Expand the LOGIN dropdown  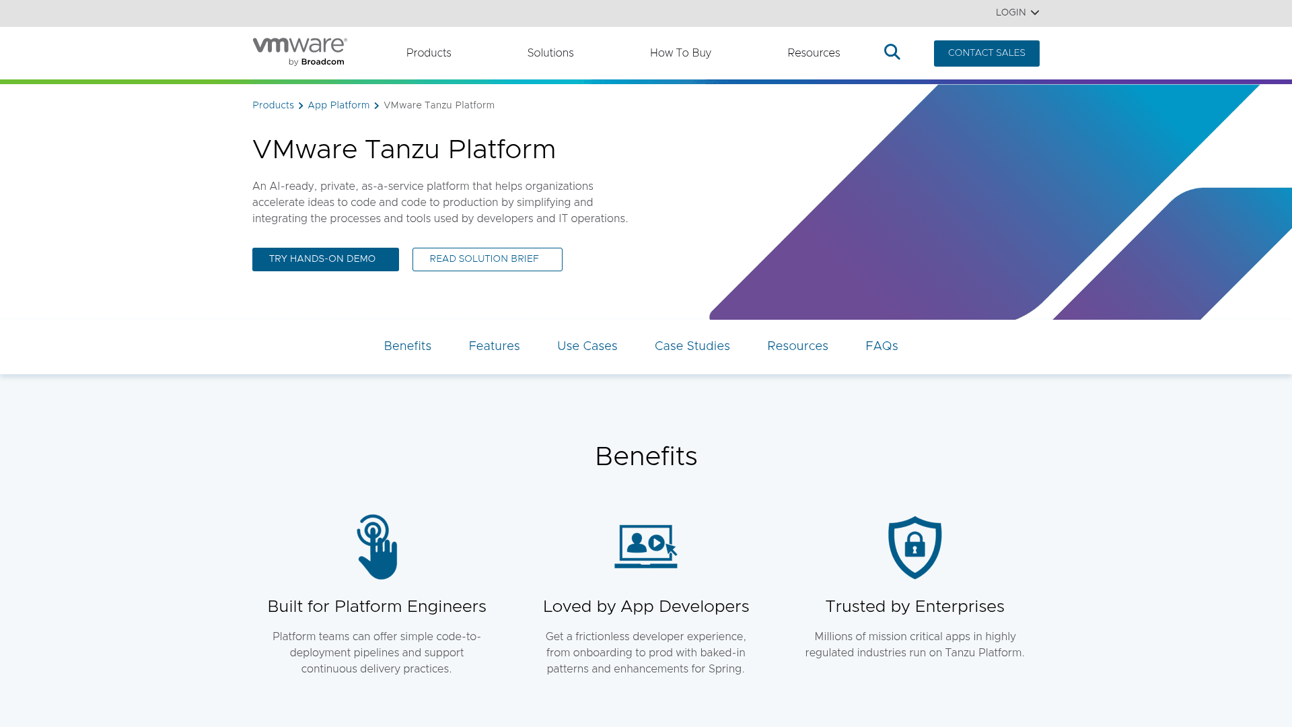[x=1017, y=12]
